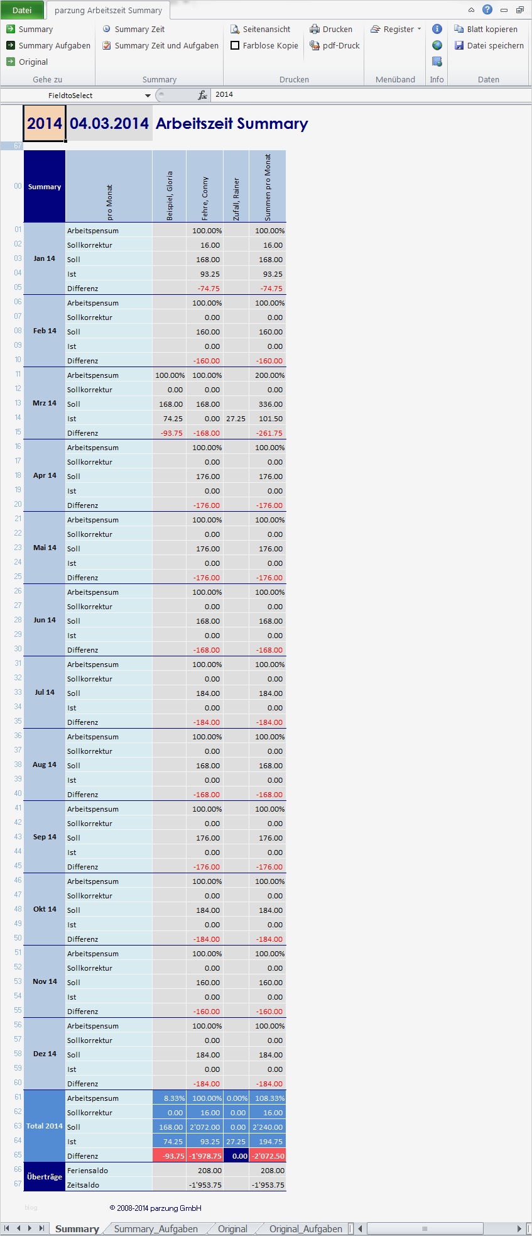
Task: Open the FieldtoSelect name box dropdown
Action: (x=148, y=96)
